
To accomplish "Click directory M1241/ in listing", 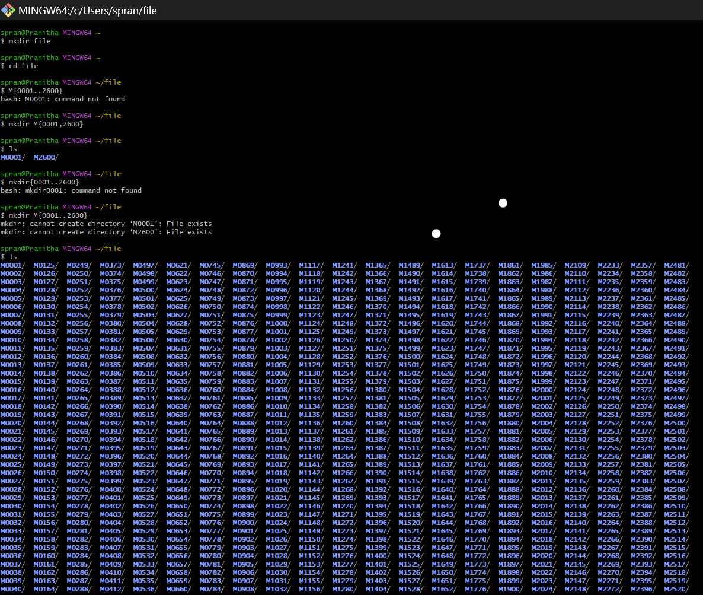I will pyautogui.click(x=344, y=265).
